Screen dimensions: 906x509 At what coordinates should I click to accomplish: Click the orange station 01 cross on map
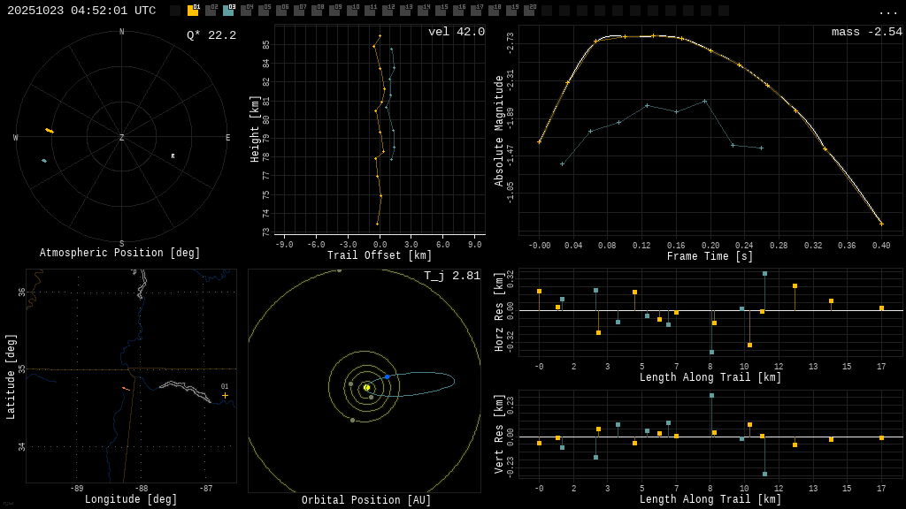pyautogui.click(x=225, y=395)
